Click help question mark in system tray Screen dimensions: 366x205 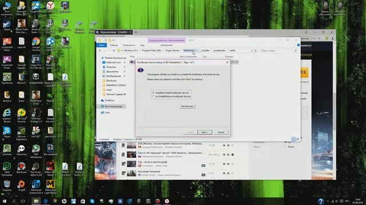[321, 201]
